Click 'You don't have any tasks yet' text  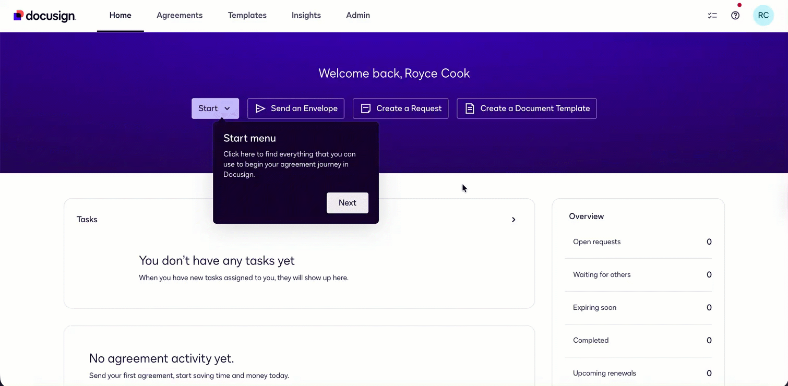(x=217, y=260)
